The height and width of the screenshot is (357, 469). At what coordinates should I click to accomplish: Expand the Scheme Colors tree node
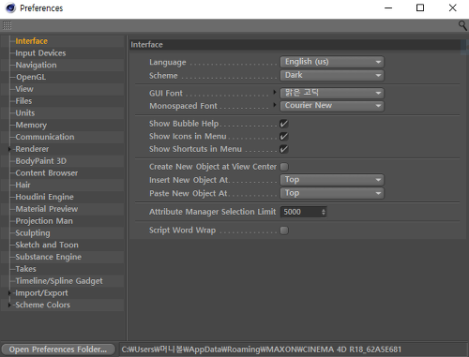click(x=9, y=305)
